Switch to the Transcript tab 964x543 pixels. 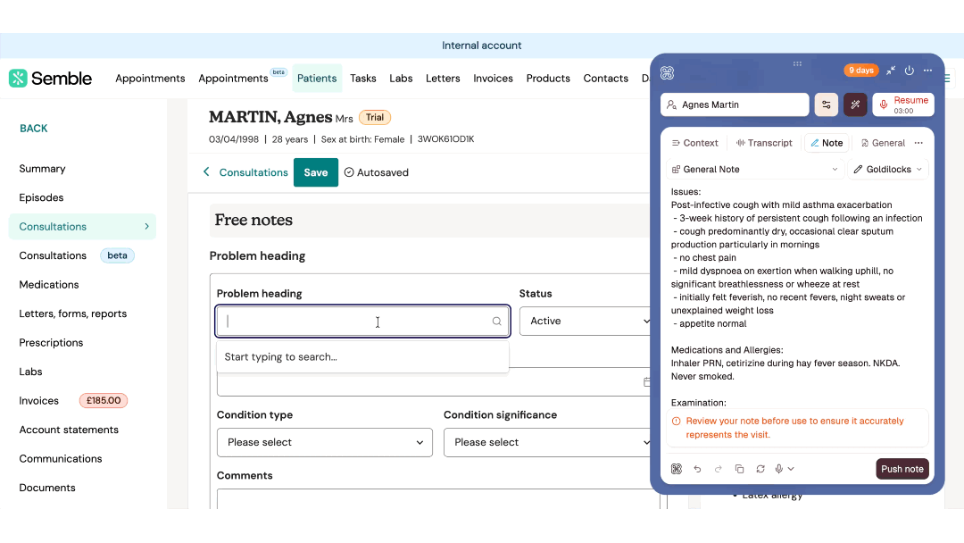(x=764, y=143)
